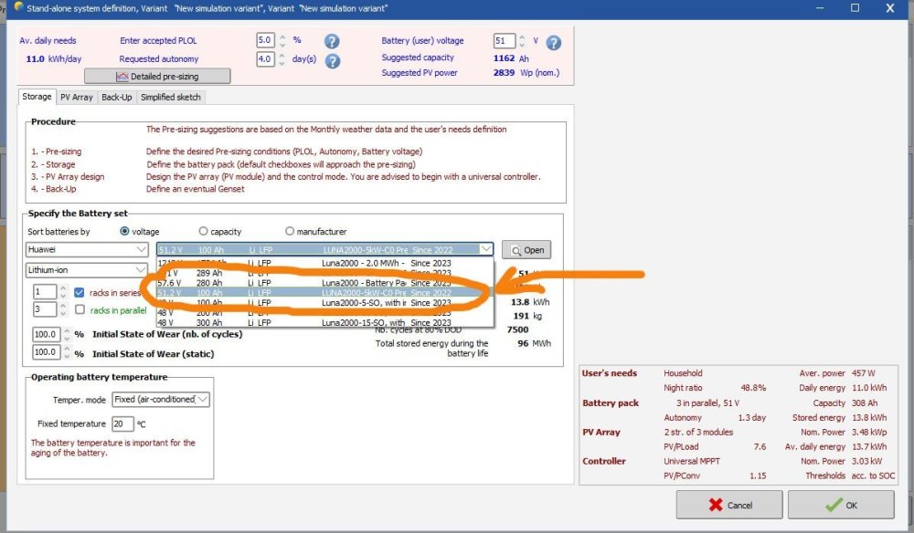Open the Lithium-ion technology dropdown
This screenshot has height=533, width=914.
(x=140, y=270)
